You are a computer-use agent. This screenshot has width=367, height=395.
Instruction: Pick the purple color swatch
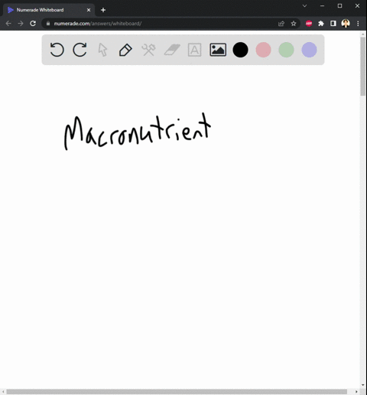(309, 50)
